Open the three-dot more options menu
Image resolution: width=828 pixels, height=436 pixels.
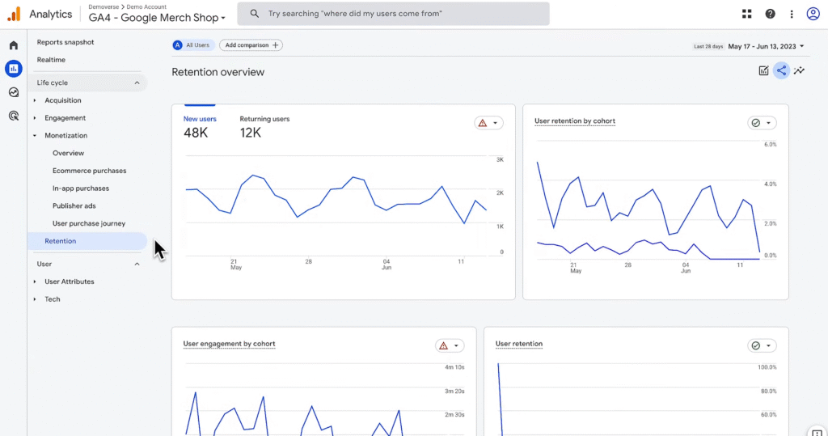[791, 15]
